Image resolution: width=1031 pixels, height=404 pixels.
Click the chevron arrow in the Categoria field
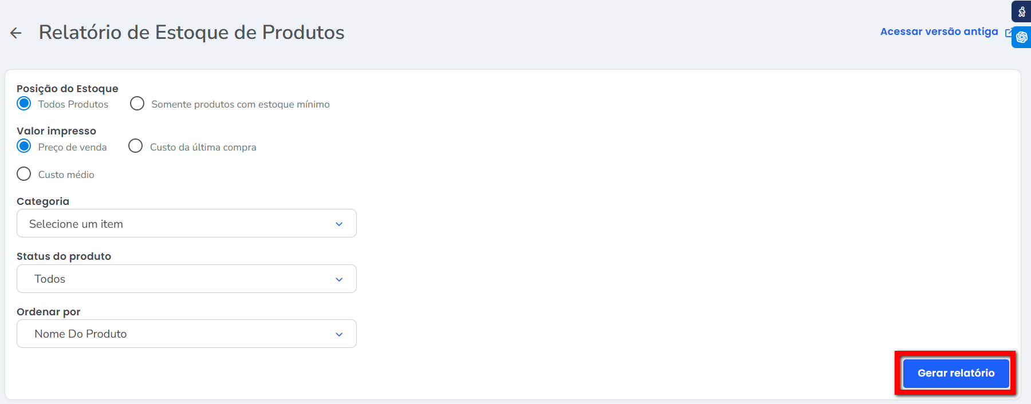pos(339,224)
